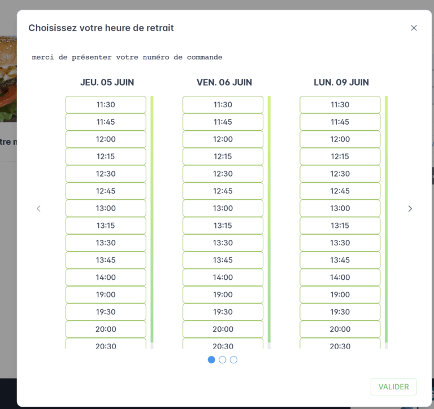Select the first filled pagination dot
The height and width of the screenshot is (409, 434).
211,359
